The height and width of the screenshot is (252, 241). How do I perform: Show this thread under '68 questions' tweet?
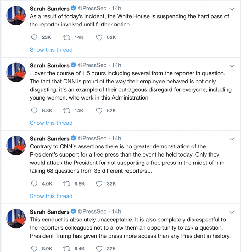coord(51,196)
